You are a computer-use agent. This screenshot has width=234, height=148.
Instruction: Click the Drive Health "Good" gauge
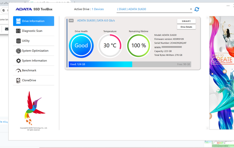click(x=81, y=46)
